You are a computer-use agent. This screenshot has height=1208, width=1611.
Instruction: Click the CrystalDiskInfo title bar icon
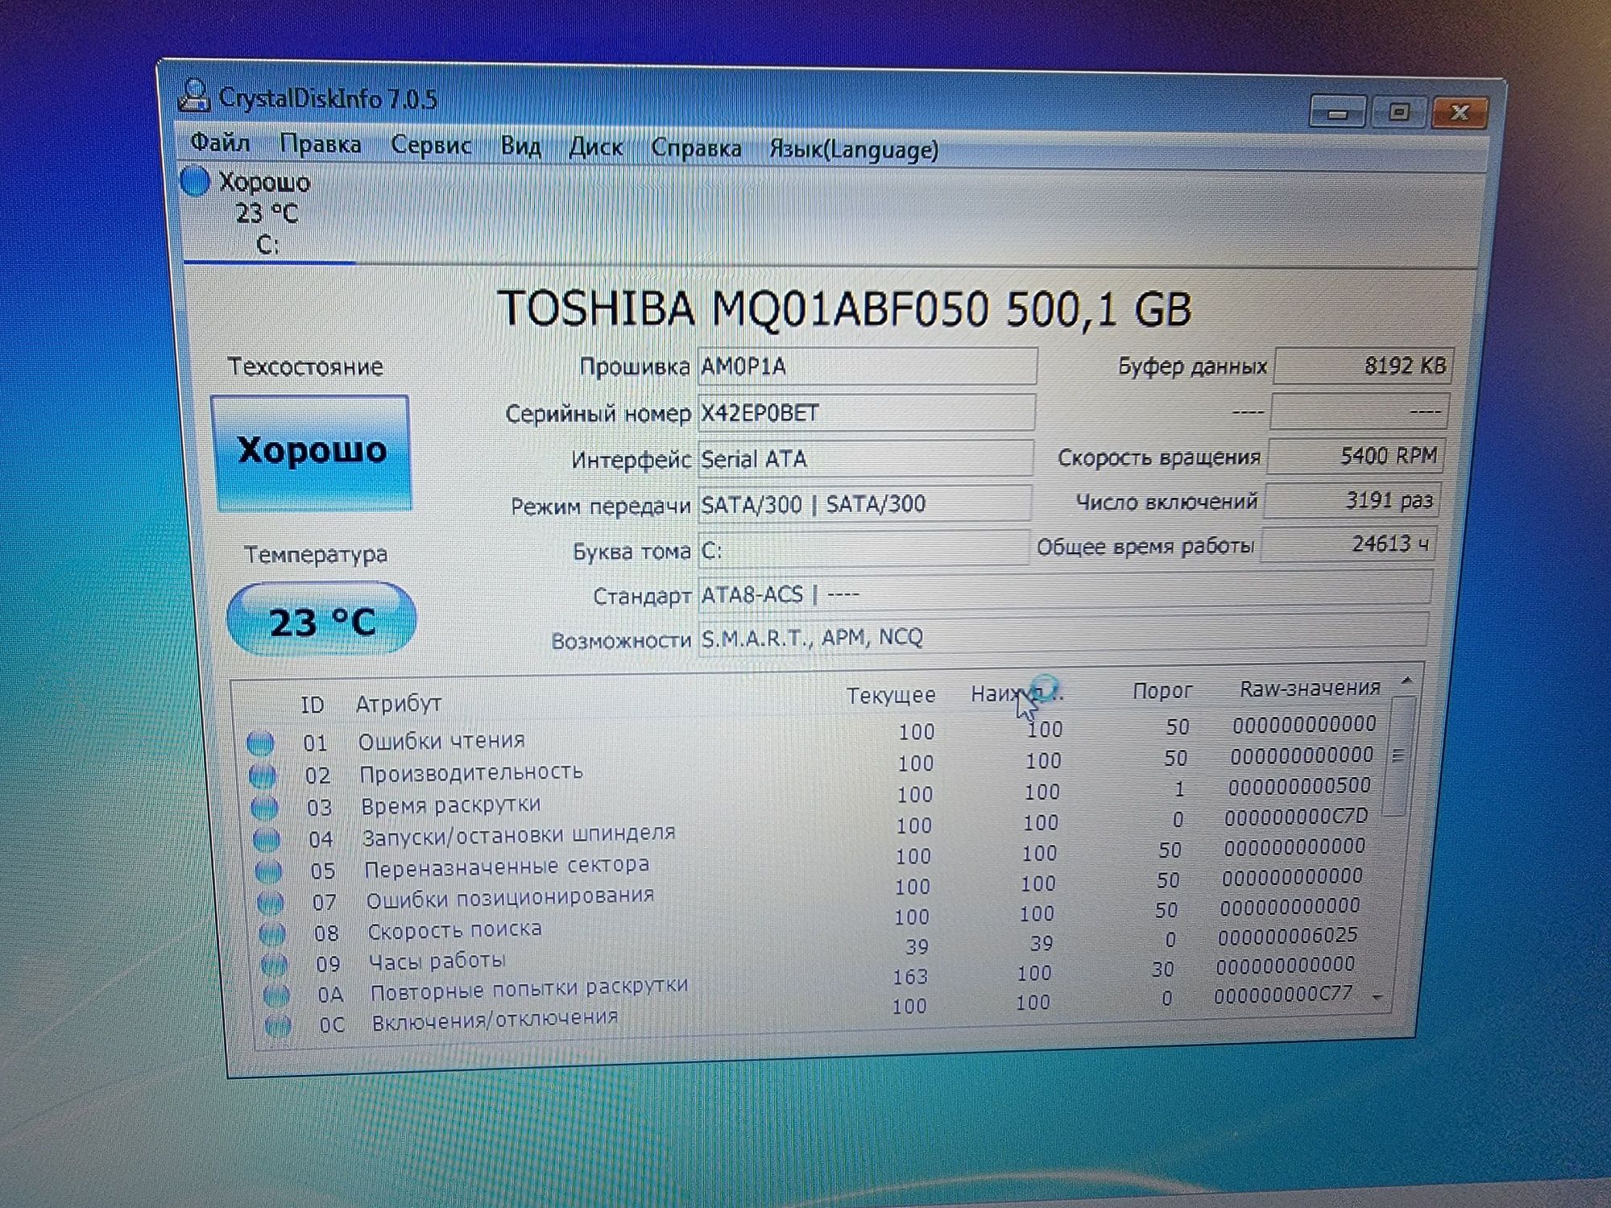point(193,95)
